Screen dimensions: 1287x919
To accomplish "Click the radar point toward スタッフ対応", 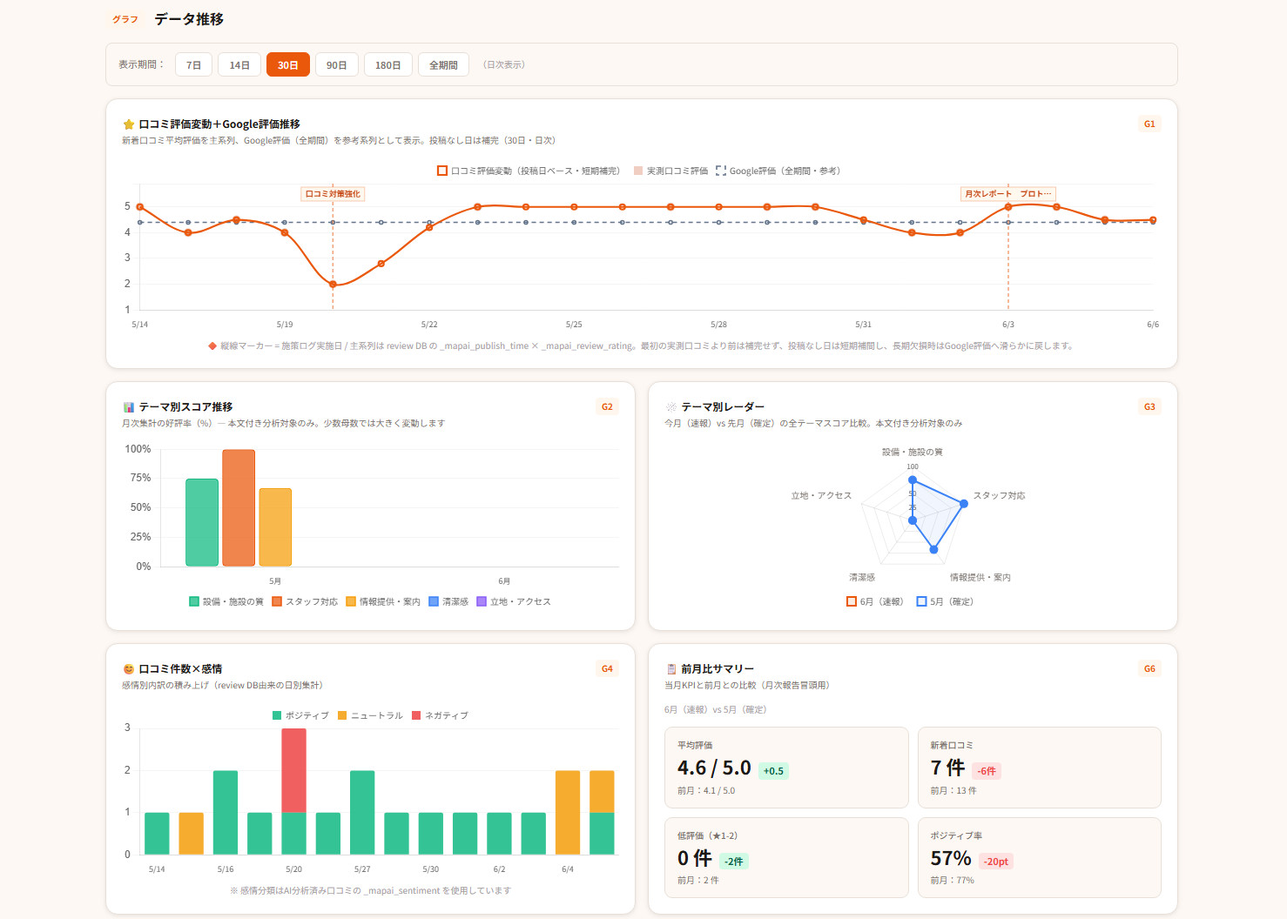I will click(x=964, y=504).
